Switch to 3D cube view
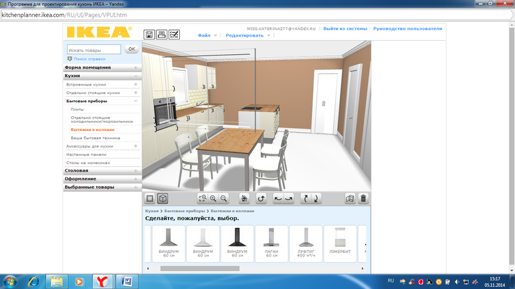Image resolution: width=515 pixels, height=289 pixels. 162,198
